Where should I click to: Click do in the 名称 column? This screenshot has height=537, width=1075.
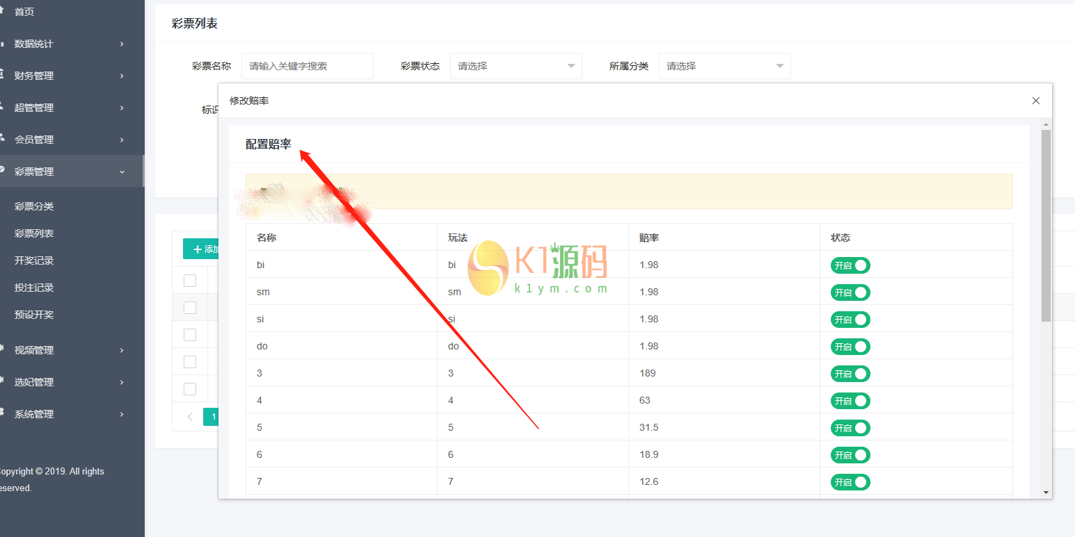point(262,346)
